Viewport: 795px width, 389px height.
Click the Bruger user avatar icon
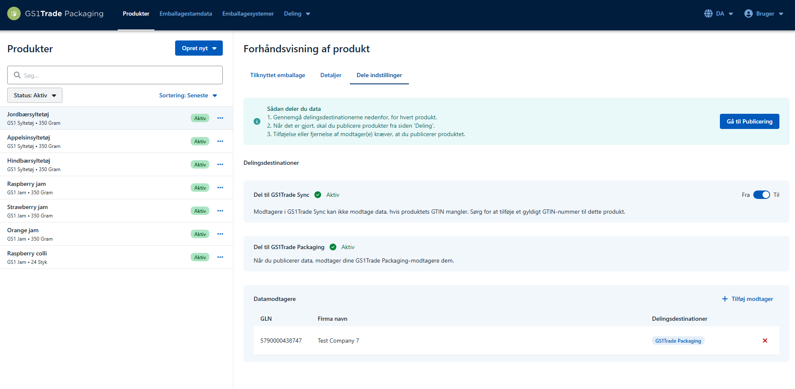click(749, 13)
